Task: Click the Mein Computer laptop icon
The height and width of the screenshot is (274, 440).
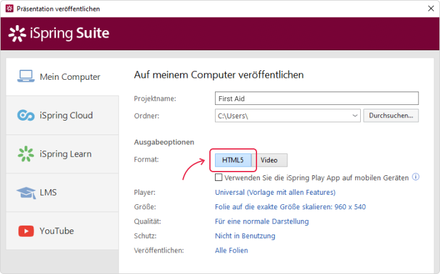Action: coord(26,76)
